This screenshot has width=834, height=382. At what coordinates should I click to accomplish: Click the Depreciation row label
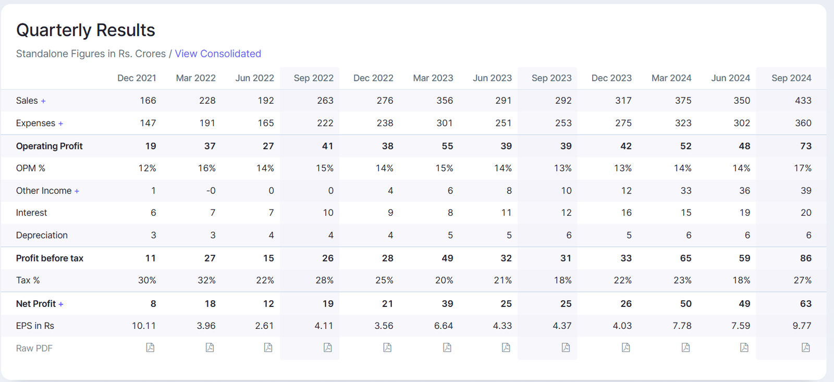(x=42, y=235)
